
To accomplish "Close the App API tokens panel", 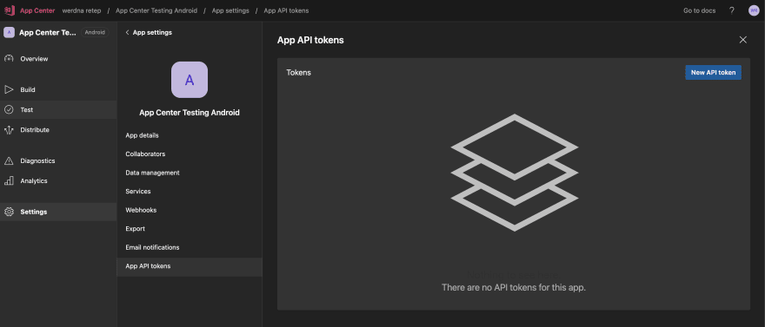I will 742,40.
